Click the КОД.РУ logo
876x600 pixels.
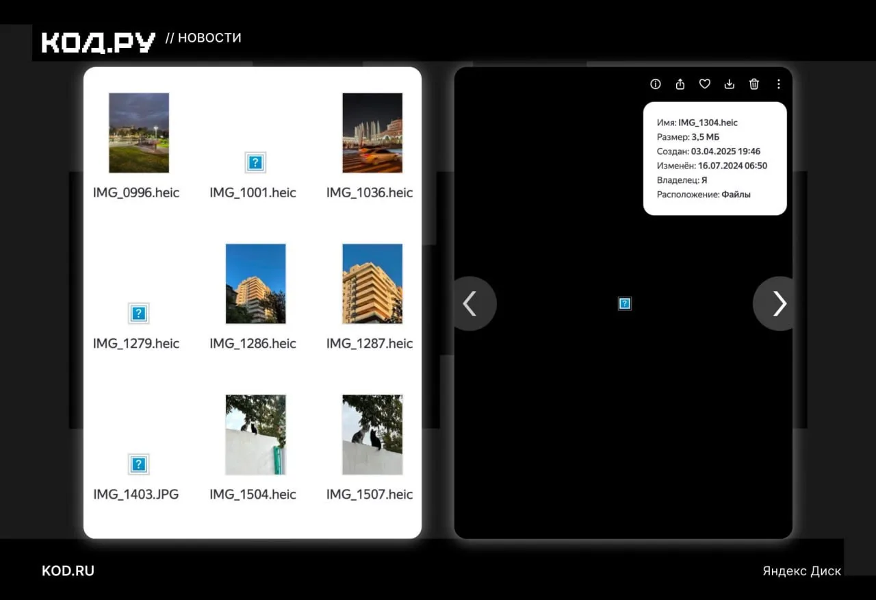[99, 42]
